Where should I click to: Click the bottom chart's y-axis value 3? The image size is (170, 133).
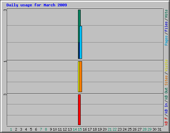coord(5,94)
